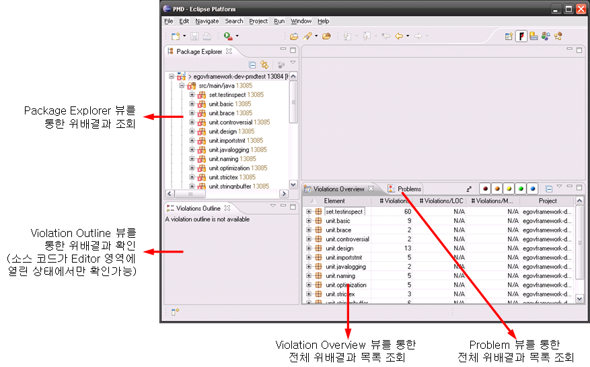
Task: Toggle the dark red priority filter
Action: (484, 189)
